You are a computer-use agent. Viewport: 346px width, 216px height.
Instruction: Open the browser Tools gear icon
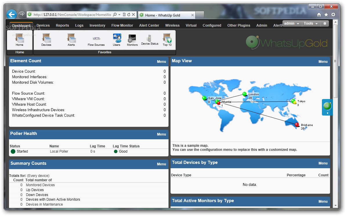333,14
